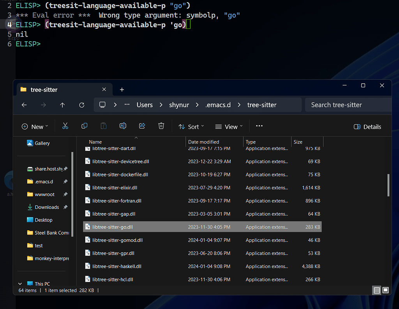The height and width of the screenshot is (309, 399).
Task: Enable details view from the status bar toggle
Action: pyautogui.click(x=376, y=290)
